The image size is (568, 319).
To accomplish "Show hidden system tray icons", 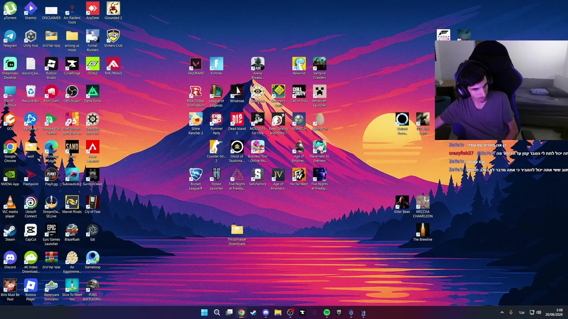I will point(502,313).
